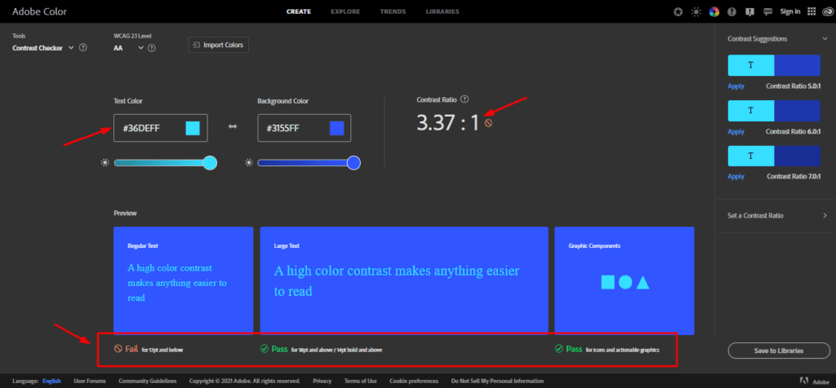836x388 pixels.
Task: Expand Set a Contrast Ratio section
Action: (777, 215)
